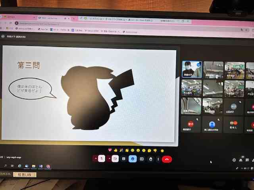Open the three-dot more options menu
Viewport: 254px width, 190px height.
coord(158,159)
